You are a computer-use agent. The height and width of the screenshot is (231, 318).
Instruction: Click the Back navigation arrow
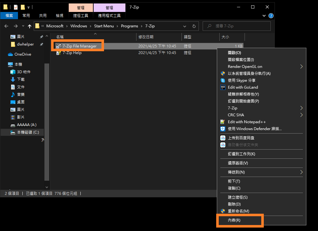click(6, 26)
